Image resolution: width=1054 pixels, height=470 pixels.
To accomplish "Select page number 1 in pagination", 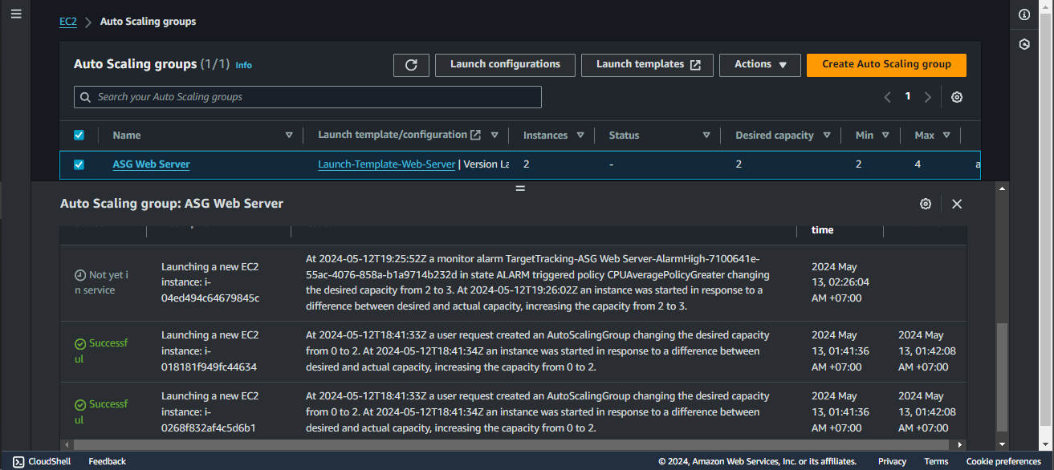I will (x=908, y=96).
